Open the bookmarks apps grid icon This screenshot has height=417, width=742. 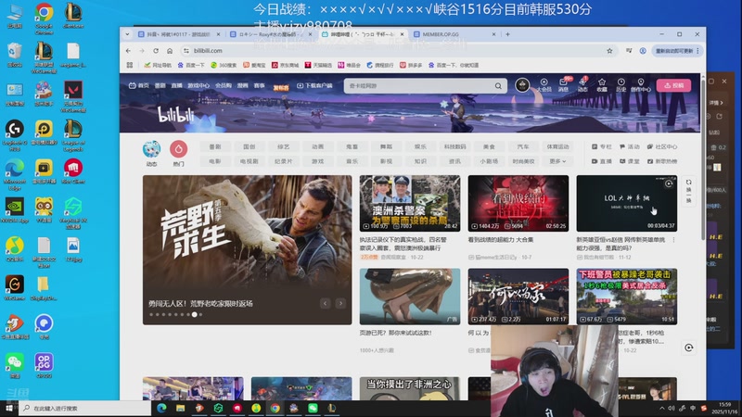(x=130, y=65)
